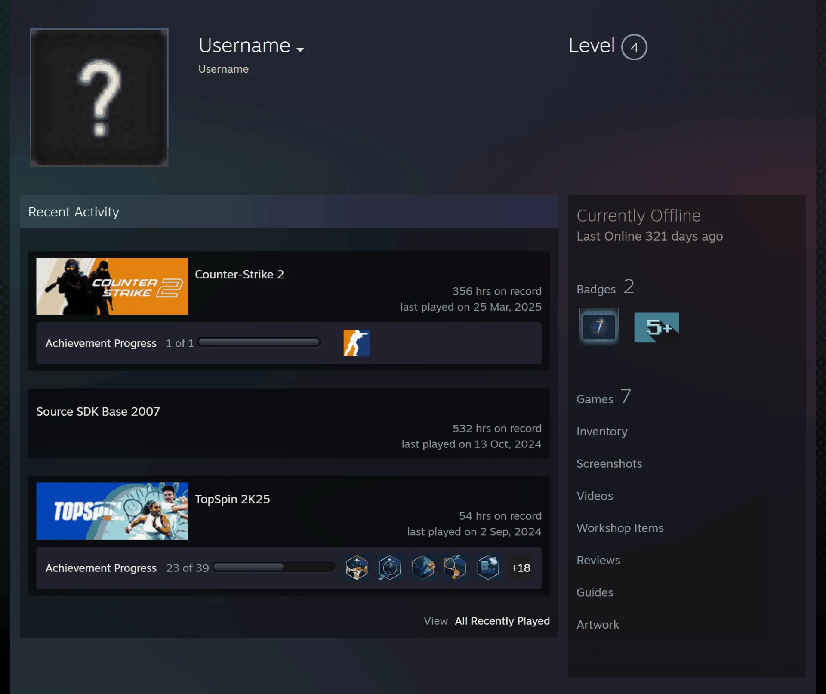
Task: Click Counter-Strike 2 achievement progress bar
Action: point(259,342)
